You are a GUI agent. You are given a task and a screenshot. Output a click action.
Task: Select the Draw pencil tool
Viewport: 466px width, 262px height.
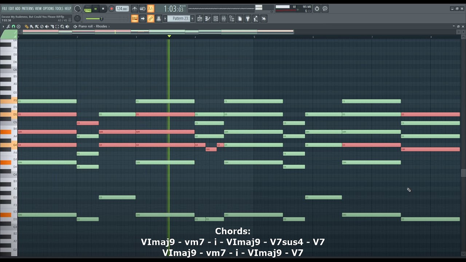point(27,27)
